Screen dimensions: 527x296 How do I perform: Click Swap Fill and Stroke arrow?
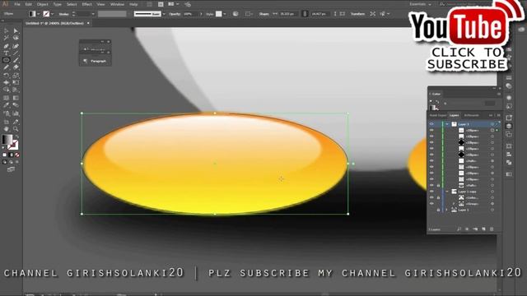(16, 136)
